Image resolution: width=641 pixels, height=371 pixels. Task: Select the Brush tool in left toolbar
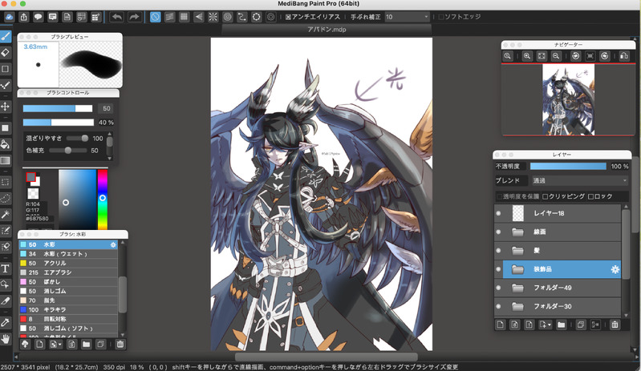click(x=6, y=36)
